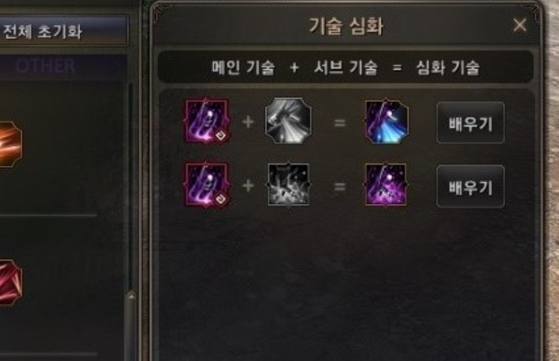Screen dimensions: 559x361
Task: Click 서브 기술 header label
Action: pyautogui.click(x=345, y=67)
